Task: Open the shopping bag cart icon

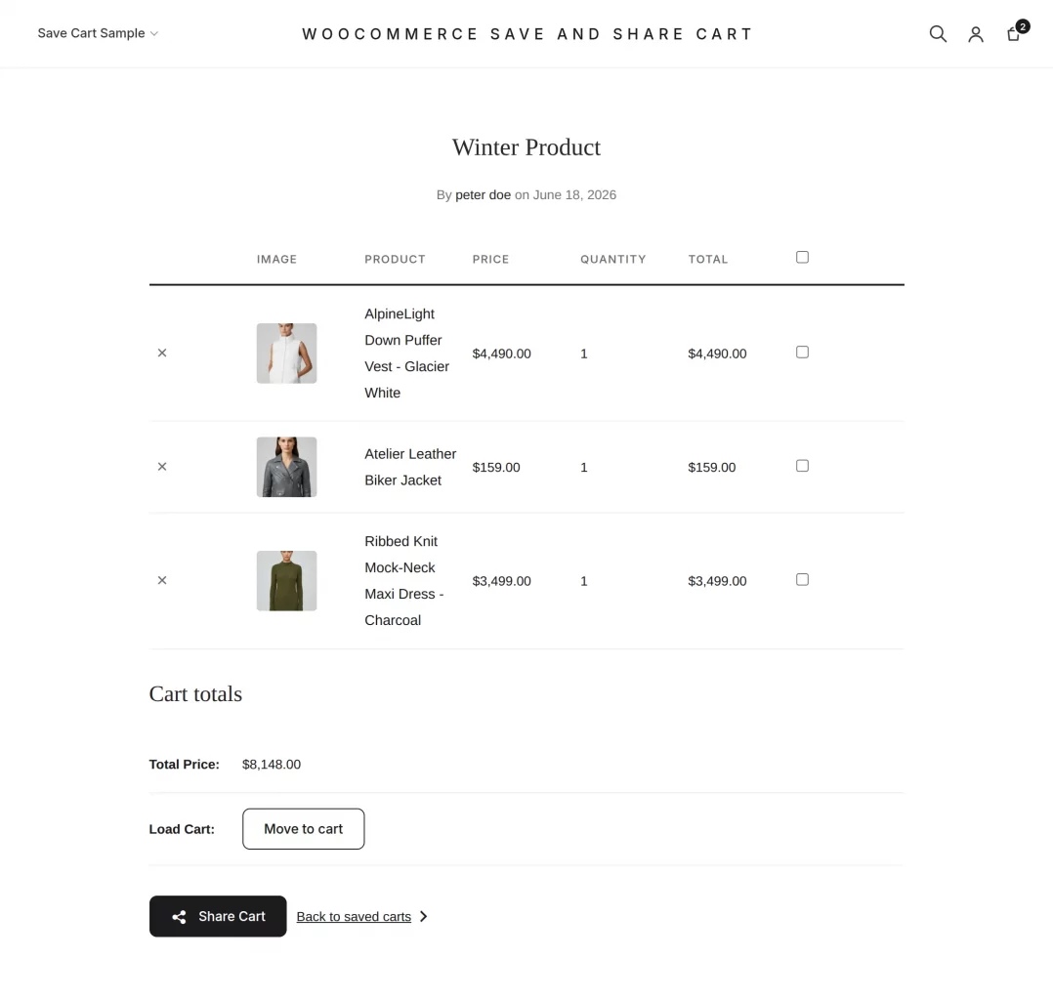Action: pos(1013,33)
